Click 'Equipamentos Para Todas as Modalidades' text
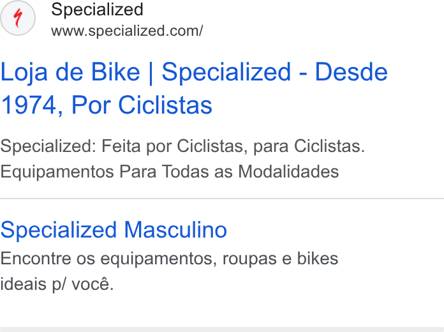Image resolution: width=444 pixels, height=332 pixels. pos(170,172)
